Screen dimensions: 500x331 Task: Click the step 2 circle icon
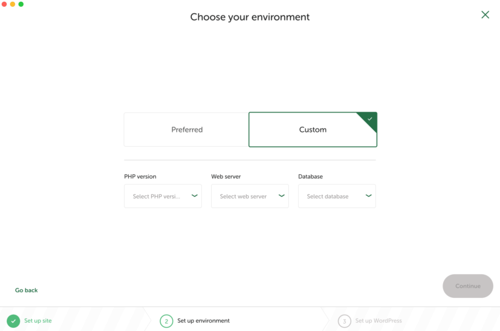click(x=166, y=321)
